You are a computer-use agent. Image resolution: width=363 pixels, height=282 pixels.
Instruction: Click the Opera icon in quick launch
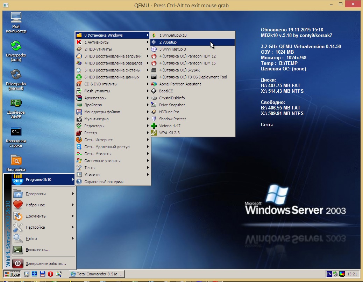[50, 274]
